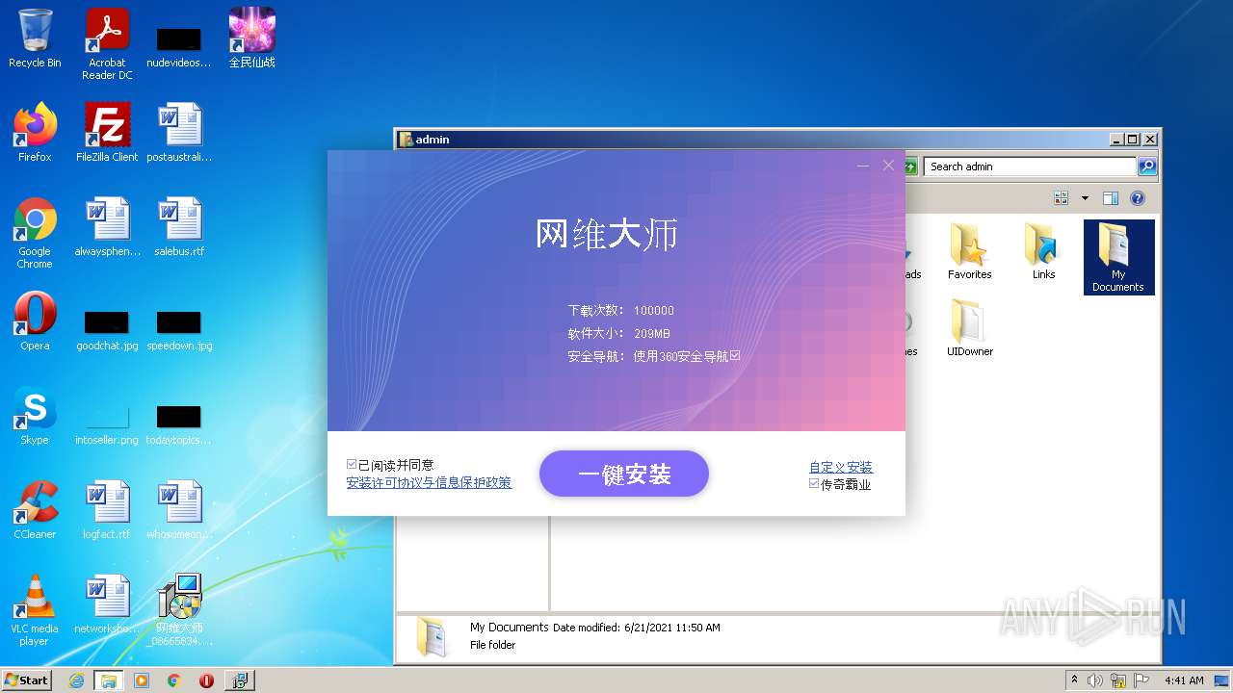The width and height of the screenshot is (1233, 693).
Task: Select the speedown.jpg image file
Action: [179, 330]
